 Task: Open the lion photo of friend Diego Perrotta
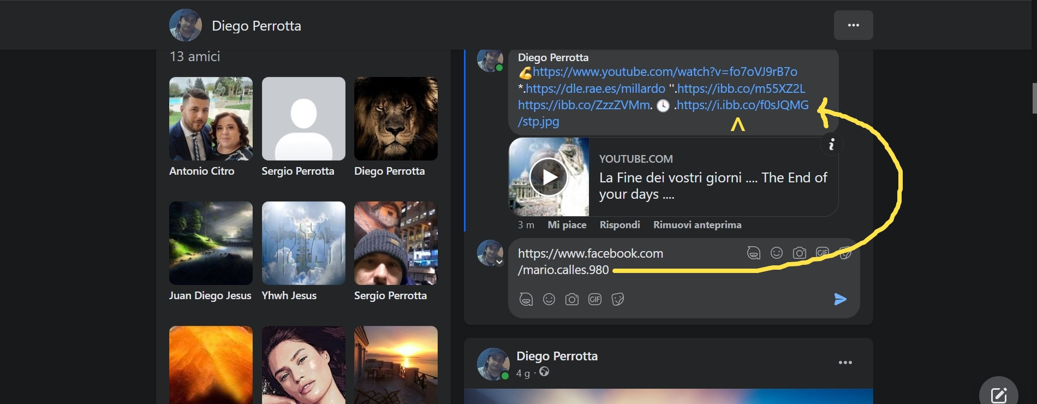click(396, 118)
